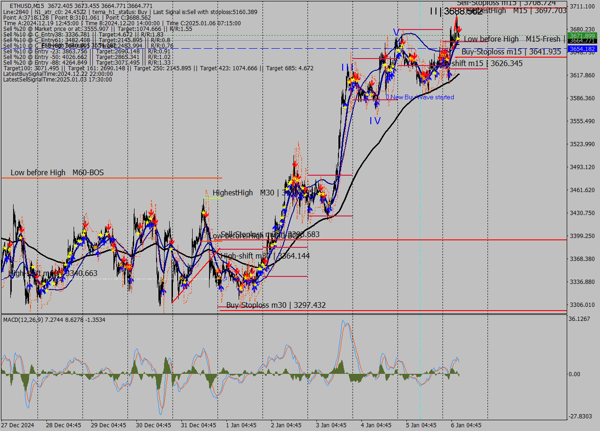600x431 pixels.
Task: Click the MACD 0.00 scale value
Action: click(575, 374)
